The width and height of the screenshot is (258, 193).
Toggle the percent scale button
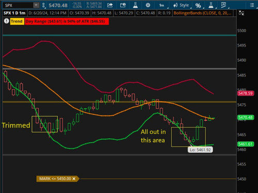(x=199, y=6)
